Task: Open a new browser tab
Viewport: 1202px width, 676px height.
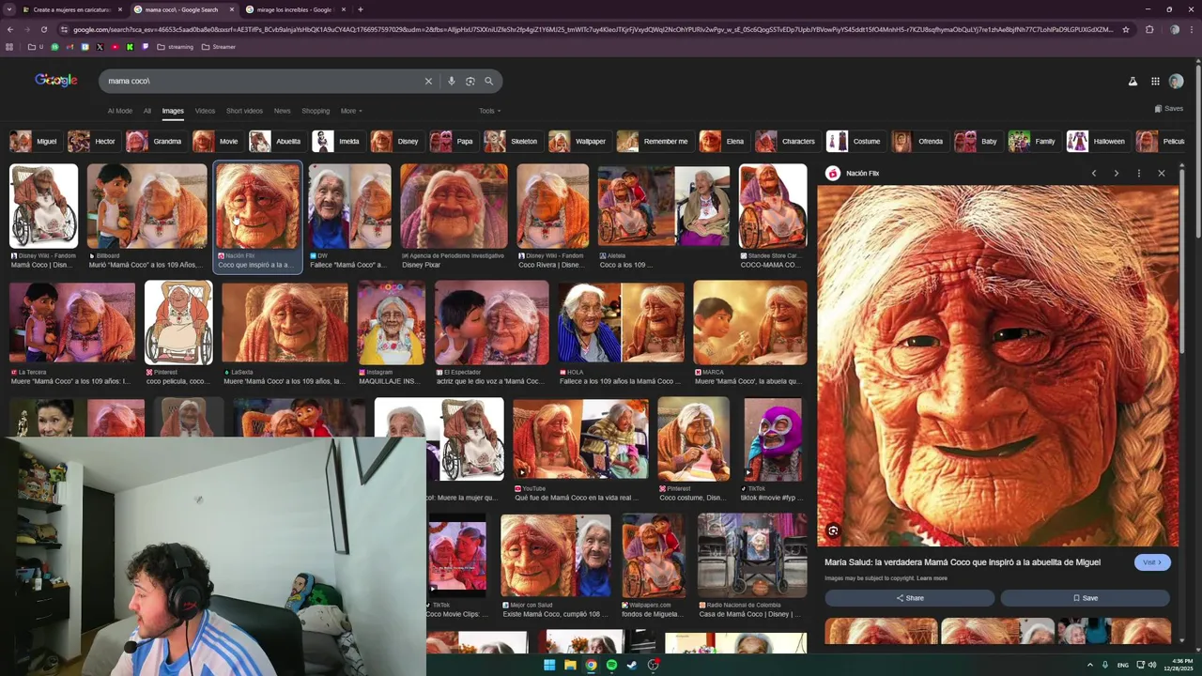Action: point(361,9)
